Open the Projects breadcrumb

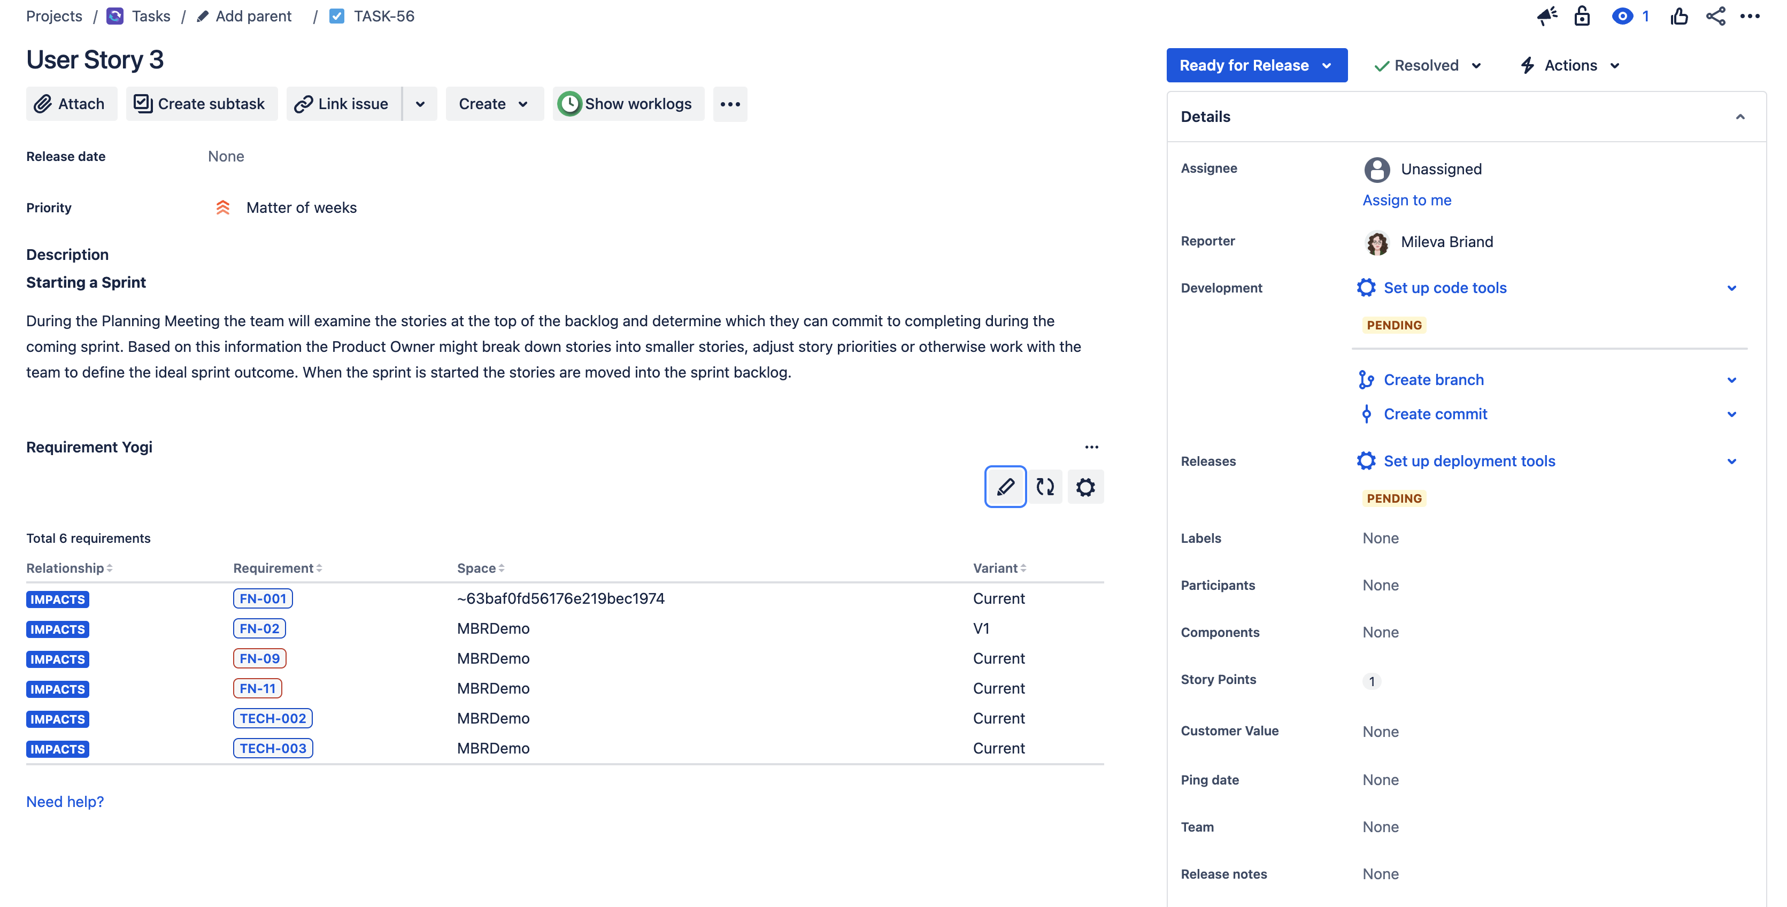click(x=53, y=16)
